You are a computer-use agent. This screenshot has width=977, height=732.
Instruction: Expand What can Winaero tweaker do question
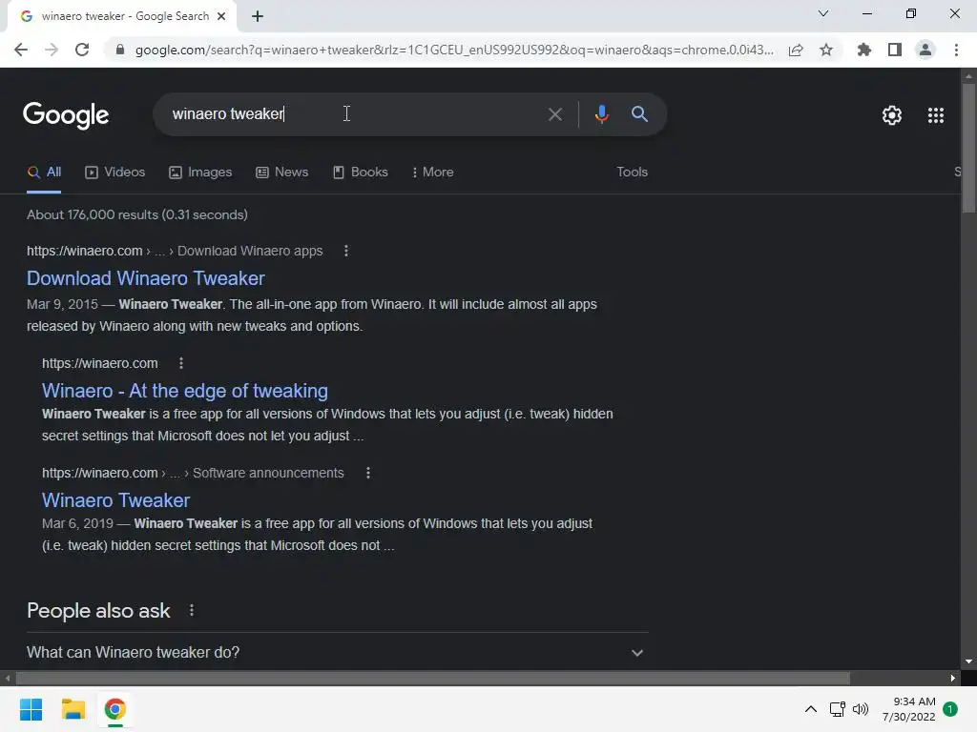click(x=337, y=652)
